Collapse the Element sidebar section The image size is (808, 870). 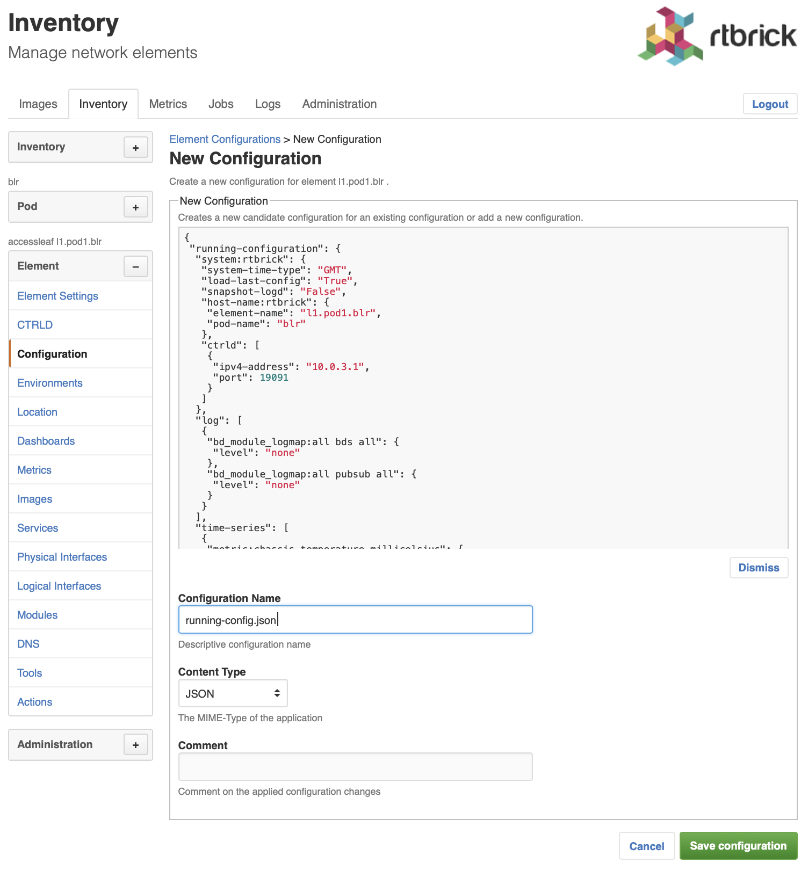tap(136, 266)
